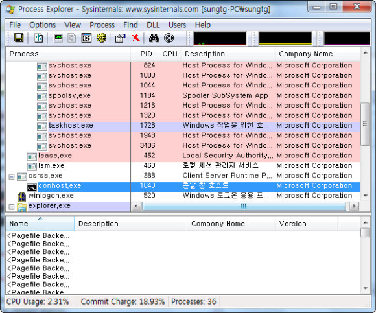Open the Options menu
The width and height of the screenshot is (376, 313).
coord(42,25)
